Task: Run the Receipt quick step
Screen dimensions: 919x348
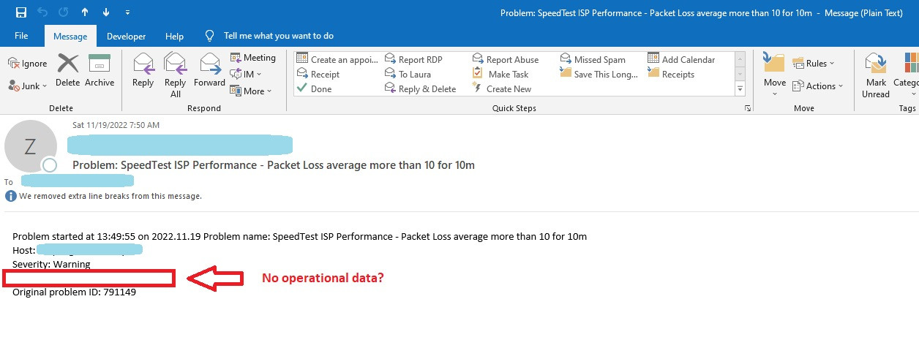Action: [318, 74]
